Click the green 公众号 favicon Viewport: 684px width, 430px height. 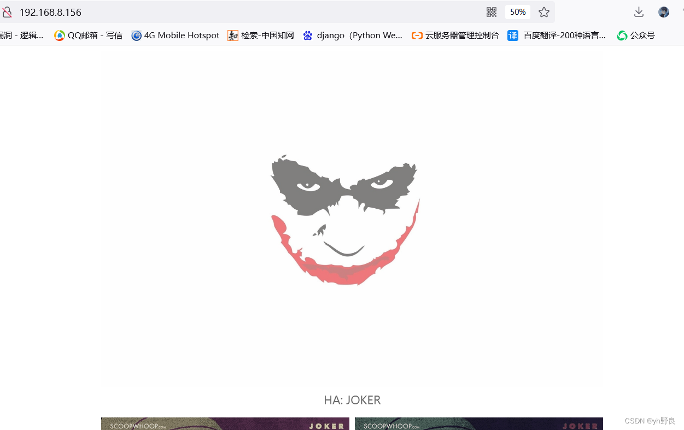(622, 36)
